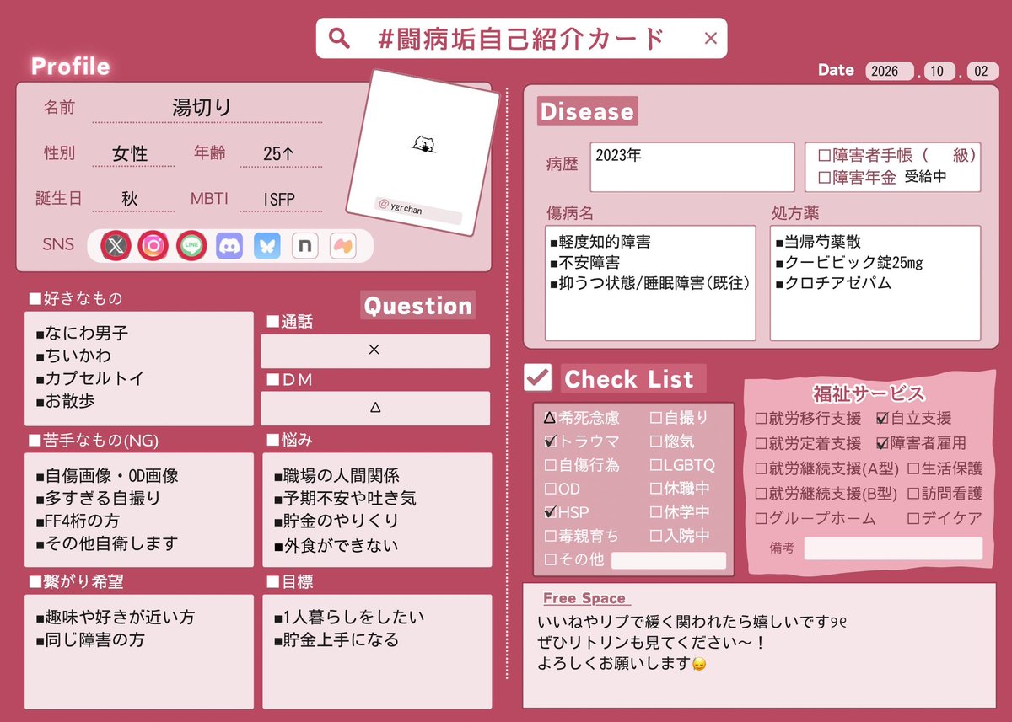Click the magnifying glass search icon
The width and height of the screenshot is (1012, 722).
click(x=338, y=39)
